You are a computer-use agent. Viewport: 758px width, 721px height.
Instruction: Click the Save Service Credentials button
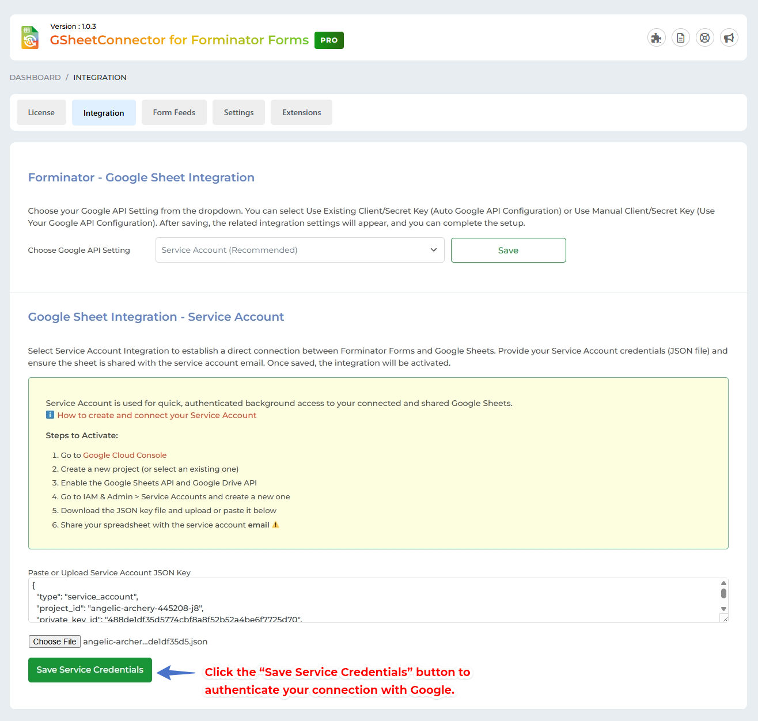90,670
